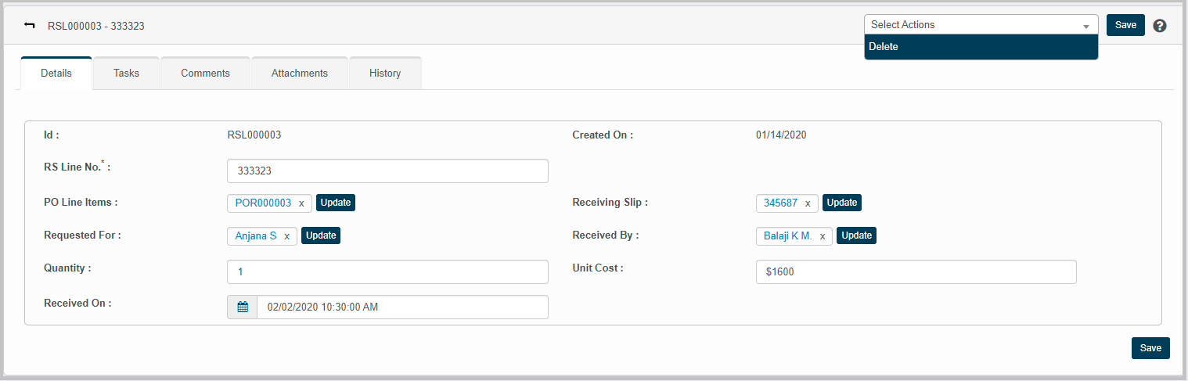1188x381 pixels.
Task: Open the help question mark icon
Action: tap(1160, 26)
